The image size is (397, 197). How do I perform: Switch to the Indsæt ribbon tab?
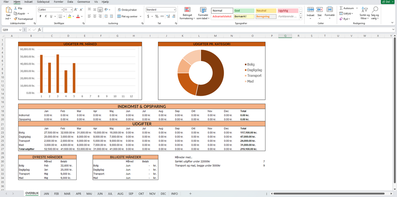[x=28, y=2]
